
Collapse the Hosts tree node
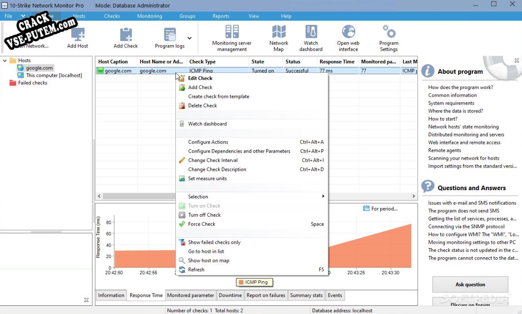coord(5,61)
